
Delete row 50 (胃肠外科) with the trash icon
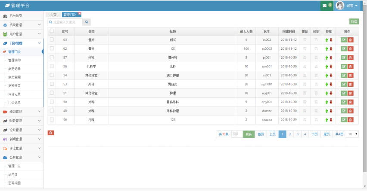pos(350,102)
